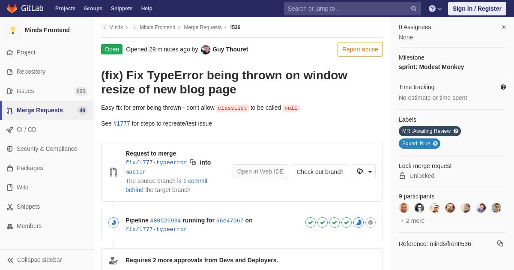Click the fix/1777-typeerror branch in the Pipeline row
514x270 pixels.
tap(156, 229)
